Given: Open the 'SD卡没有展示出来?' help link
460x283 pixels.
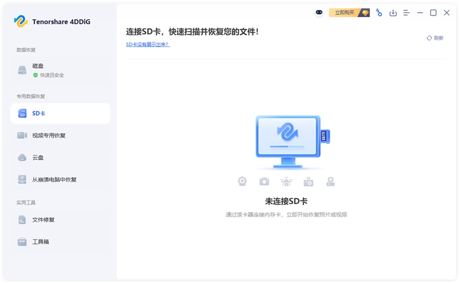Looking at the screenshot, I should point(148,44).
